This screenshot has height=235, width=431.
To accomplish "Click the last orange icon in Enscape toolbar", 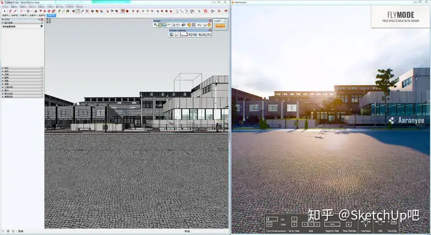I will (210, 25).
